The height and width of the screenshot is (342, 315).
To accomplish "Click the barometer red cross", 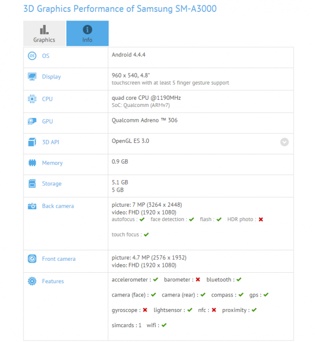I will tap(198, 279).
